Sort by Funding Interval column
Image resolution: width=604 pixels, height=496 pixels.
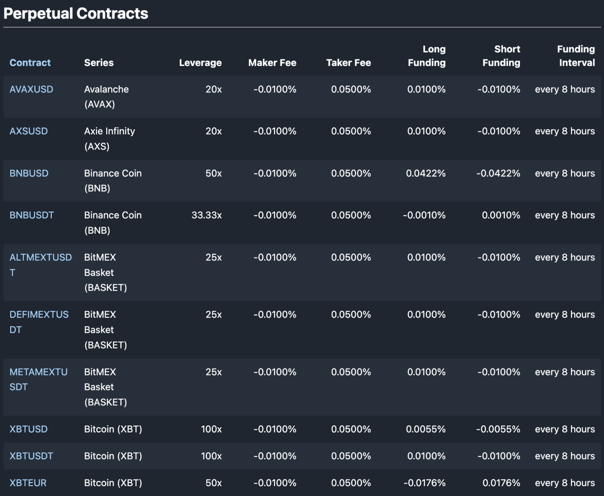[x=576, y=56]
